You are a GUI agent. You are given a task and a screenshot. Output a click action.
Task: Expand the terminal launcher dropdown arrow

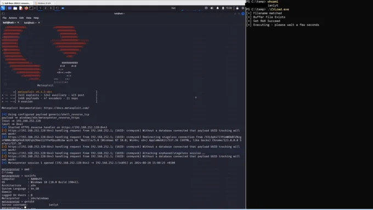(x=35, y=8)
